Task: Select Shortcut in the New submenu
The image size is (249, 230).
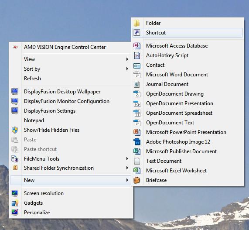Action: pyautogui.click(x=188, y=33)
